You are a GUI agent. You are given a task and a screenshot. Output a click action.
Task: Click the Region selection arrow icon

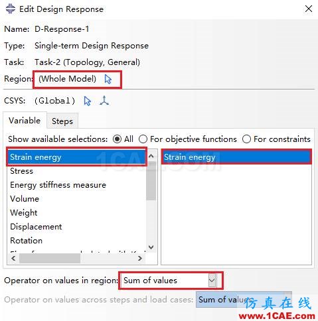coord(108,79)
